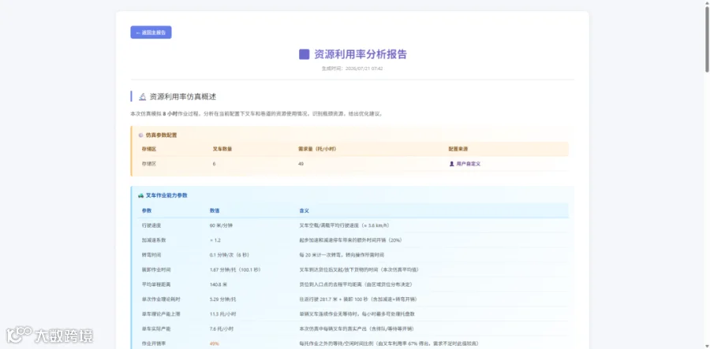Click the 转弯时间 parameter label
Image resolution: width=710 pixels, height=349 pixels.
click(x=151, y=255)
